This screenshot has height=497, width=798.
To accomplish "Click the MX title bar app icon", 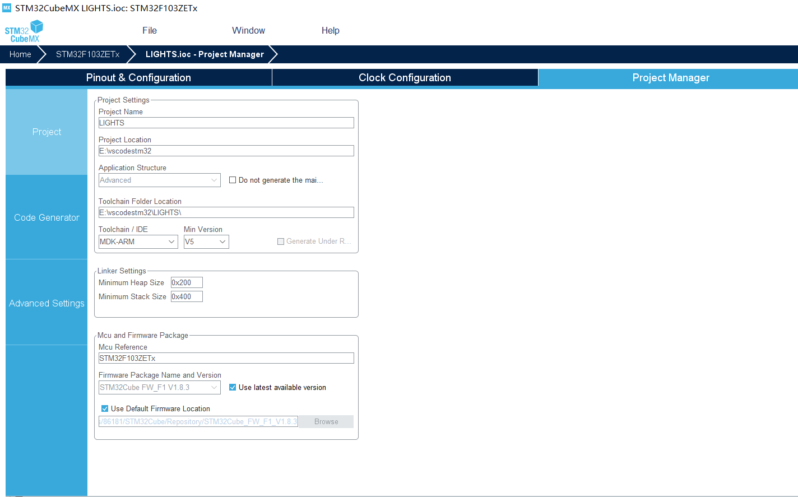I will pos(7,8).
